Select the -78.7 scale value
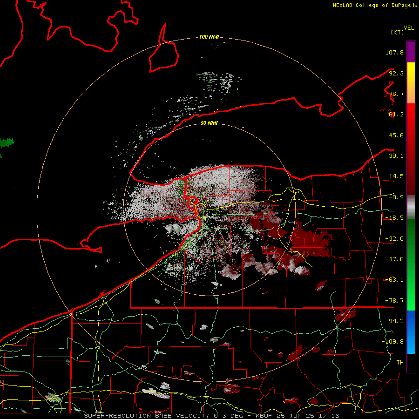This screenshot has width=419, height=419. (394, 301)
